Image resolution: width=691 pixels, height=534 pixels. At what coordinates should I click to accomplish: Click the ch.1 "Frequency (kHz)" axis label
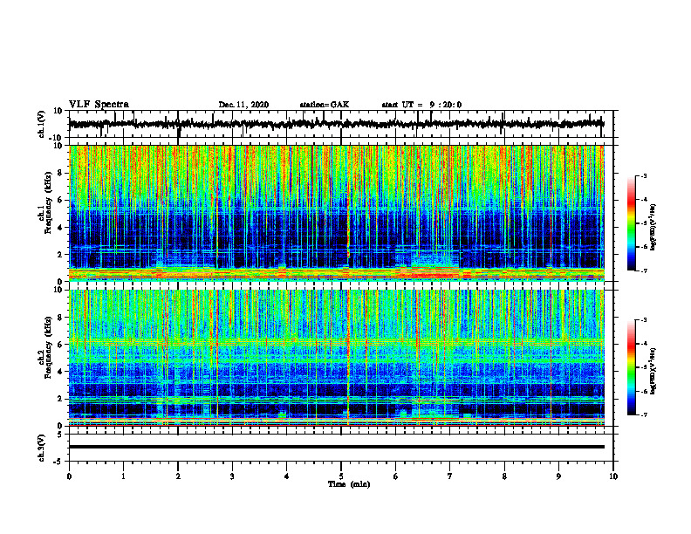(x=47, y=202)
